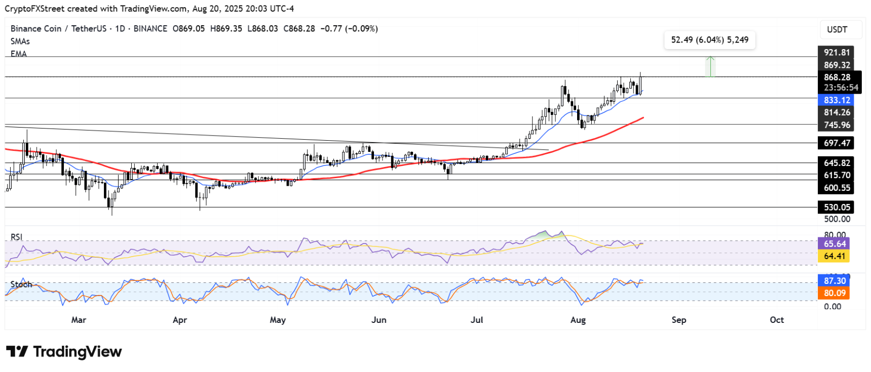Click the purple RSI value 65.64
Screen dimensions: 871x372
click(x=835, y=244)
